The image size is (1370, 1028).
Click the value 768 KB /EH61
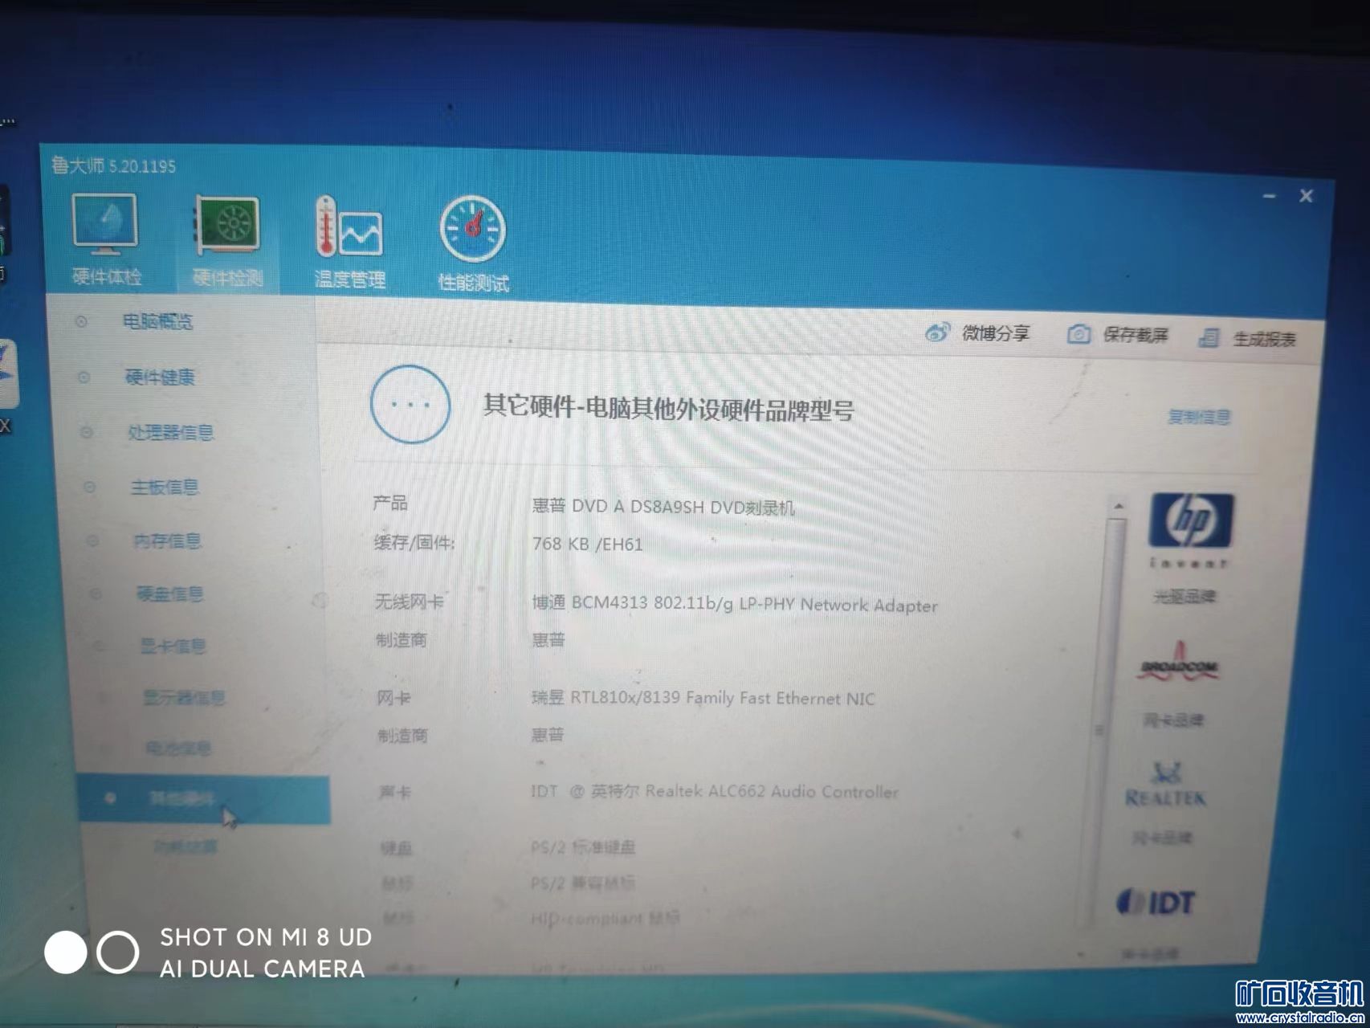pos(588,544)
